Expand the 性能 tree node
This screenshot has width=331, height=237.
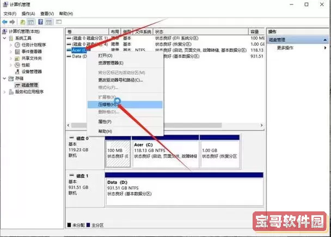[x=11, y=65]
